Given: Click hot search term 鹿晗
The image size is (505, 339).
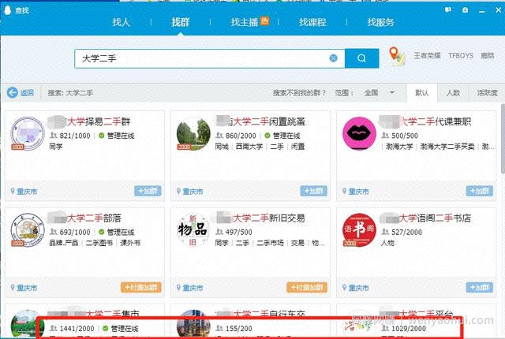Looking at the screenshot, I should pyautogui.click(x=488, y=56).
